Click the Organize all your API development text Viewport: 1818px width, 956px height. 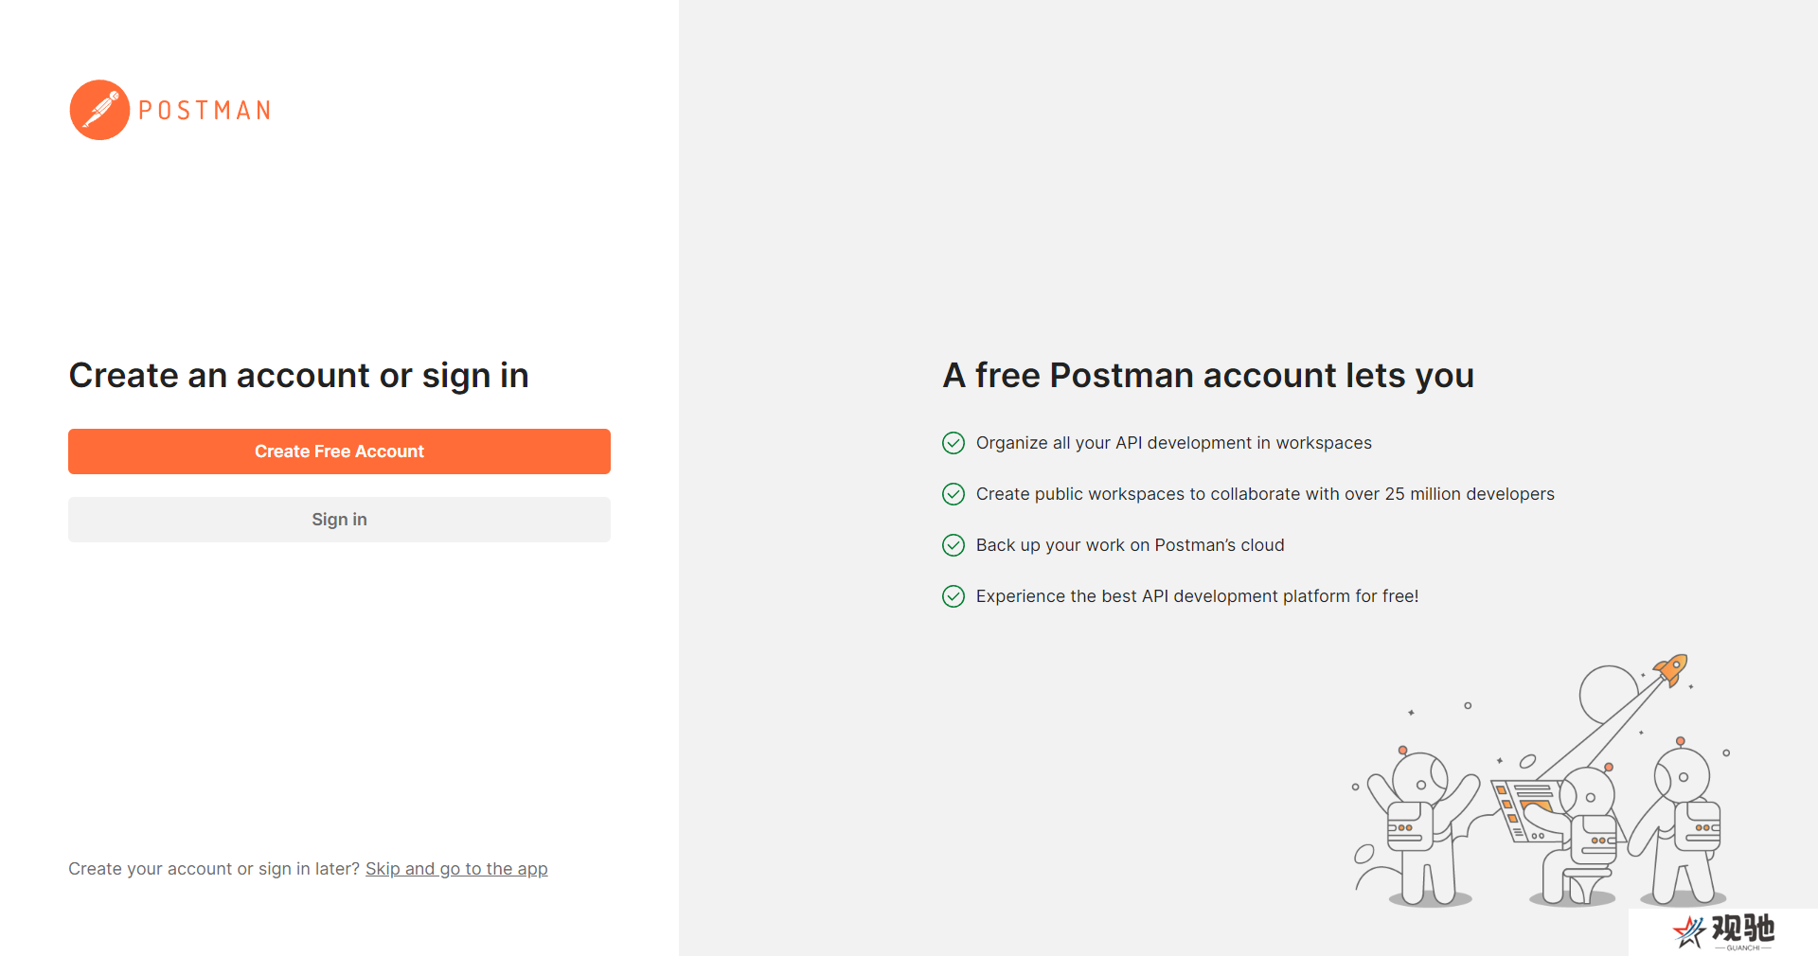pyautogui.click(x=1173, y=443)
